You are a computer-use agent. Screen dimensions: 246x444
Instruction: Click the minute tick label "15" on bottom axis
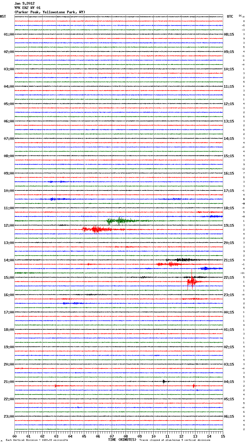click(223, 436)
